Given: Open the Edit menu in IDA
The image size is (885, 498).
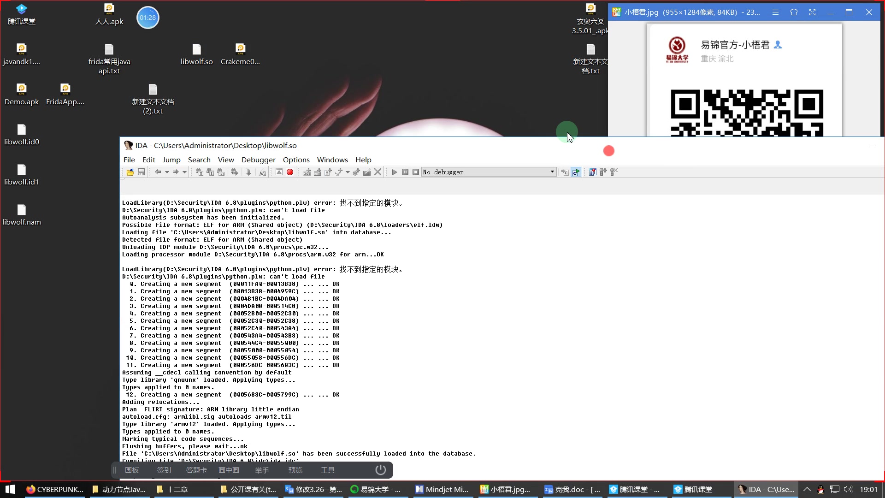Looking at the screenshot, I should coord(148,160).
